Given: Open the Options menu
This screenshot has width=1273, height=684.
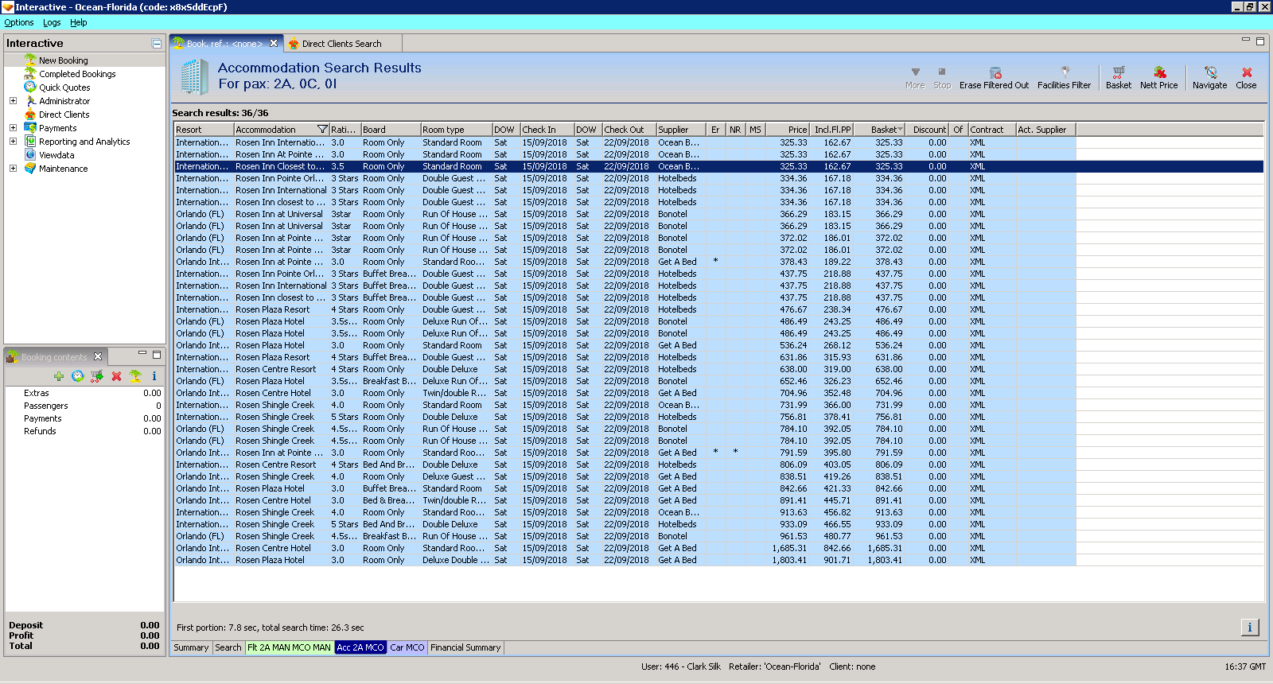Looking at the screenshot, I should click(19, 22).
